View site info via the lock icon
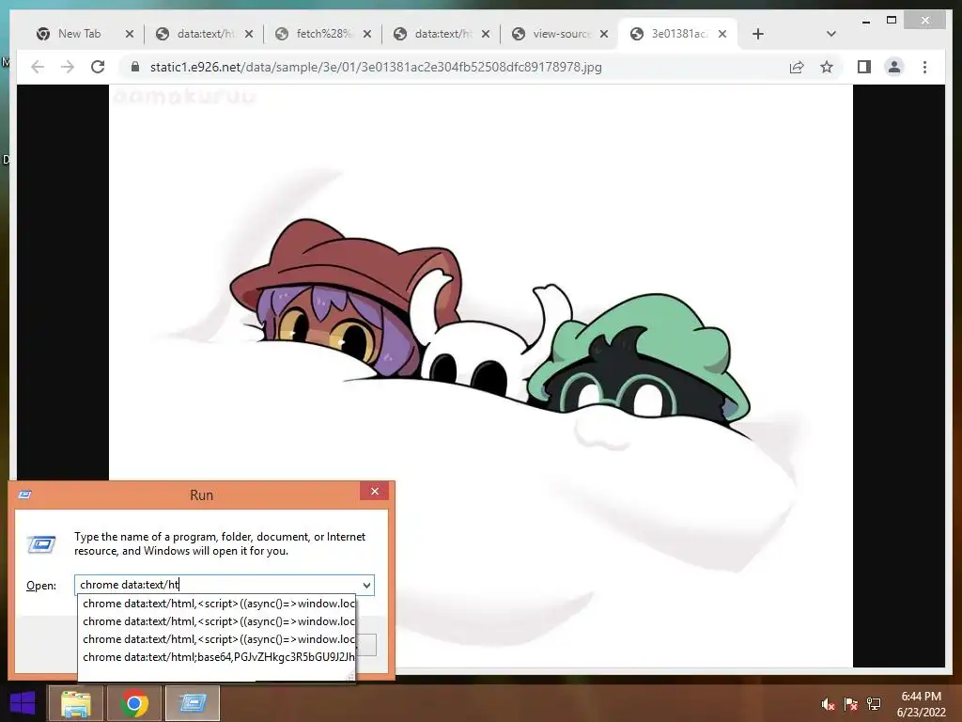962x722 pixels. [135, 67]
